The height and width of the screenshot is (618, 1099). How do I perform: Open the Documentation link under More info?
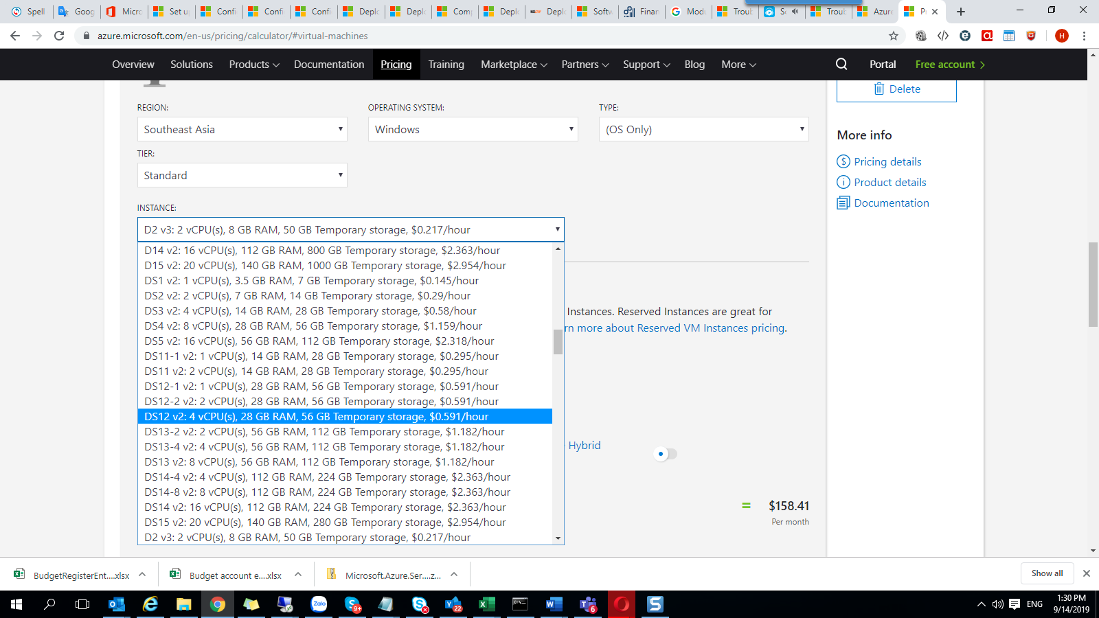(892, 203)
